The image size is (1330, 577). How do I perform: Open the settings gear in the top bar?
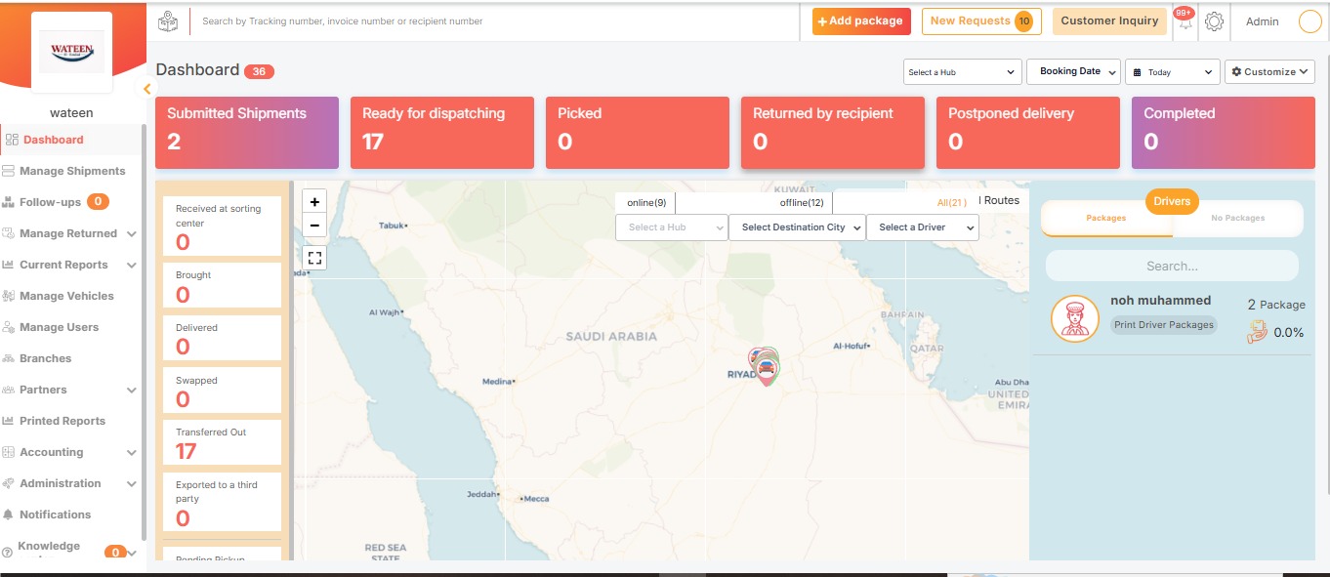click(1214, 21)
